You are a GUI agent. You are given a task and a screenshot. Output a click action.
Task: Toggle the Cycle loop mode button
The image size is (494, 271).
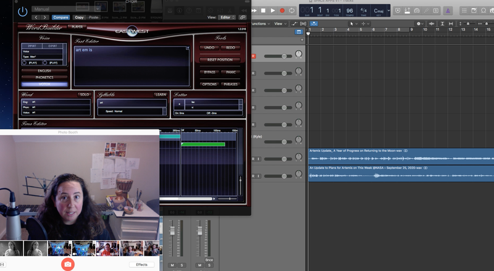coord(292,10)
